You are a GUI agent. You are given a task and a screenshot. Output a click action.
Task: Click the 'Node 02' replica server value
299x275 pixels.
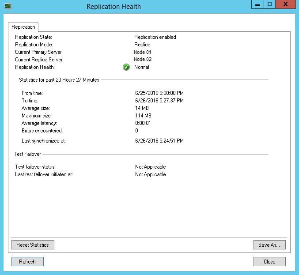point(143,59)
